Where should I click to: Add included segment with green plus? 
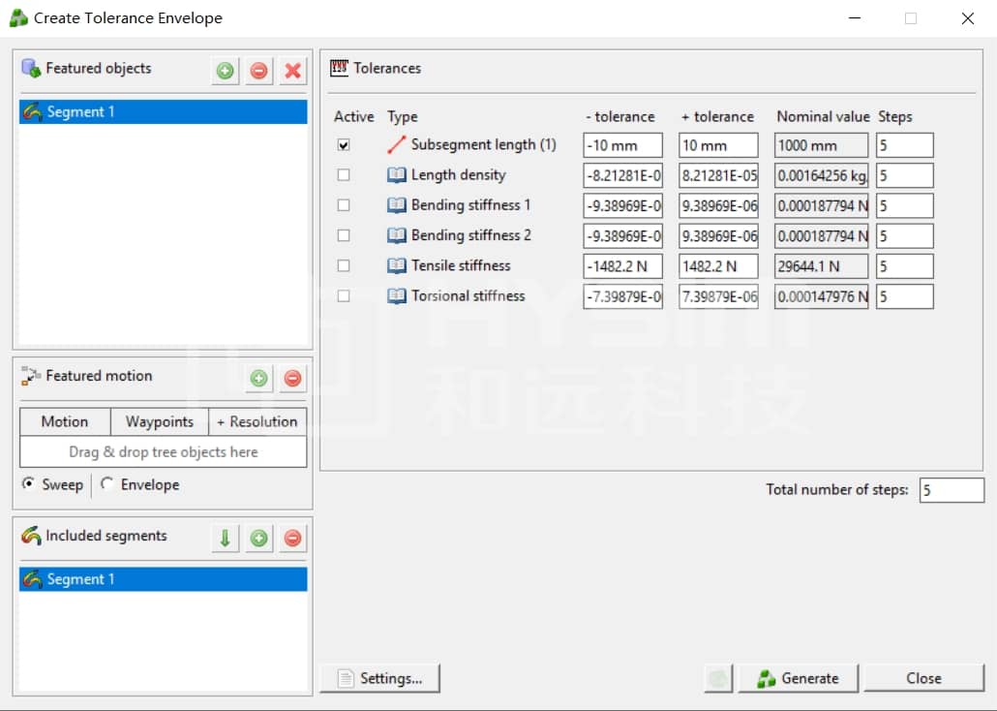[258, 538]
